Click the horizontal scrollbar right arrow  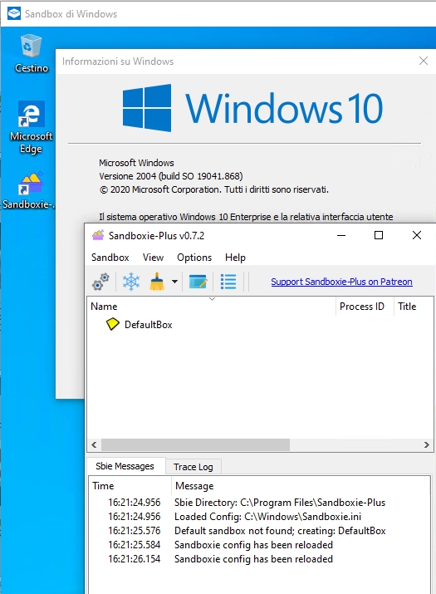click(427, 444)
